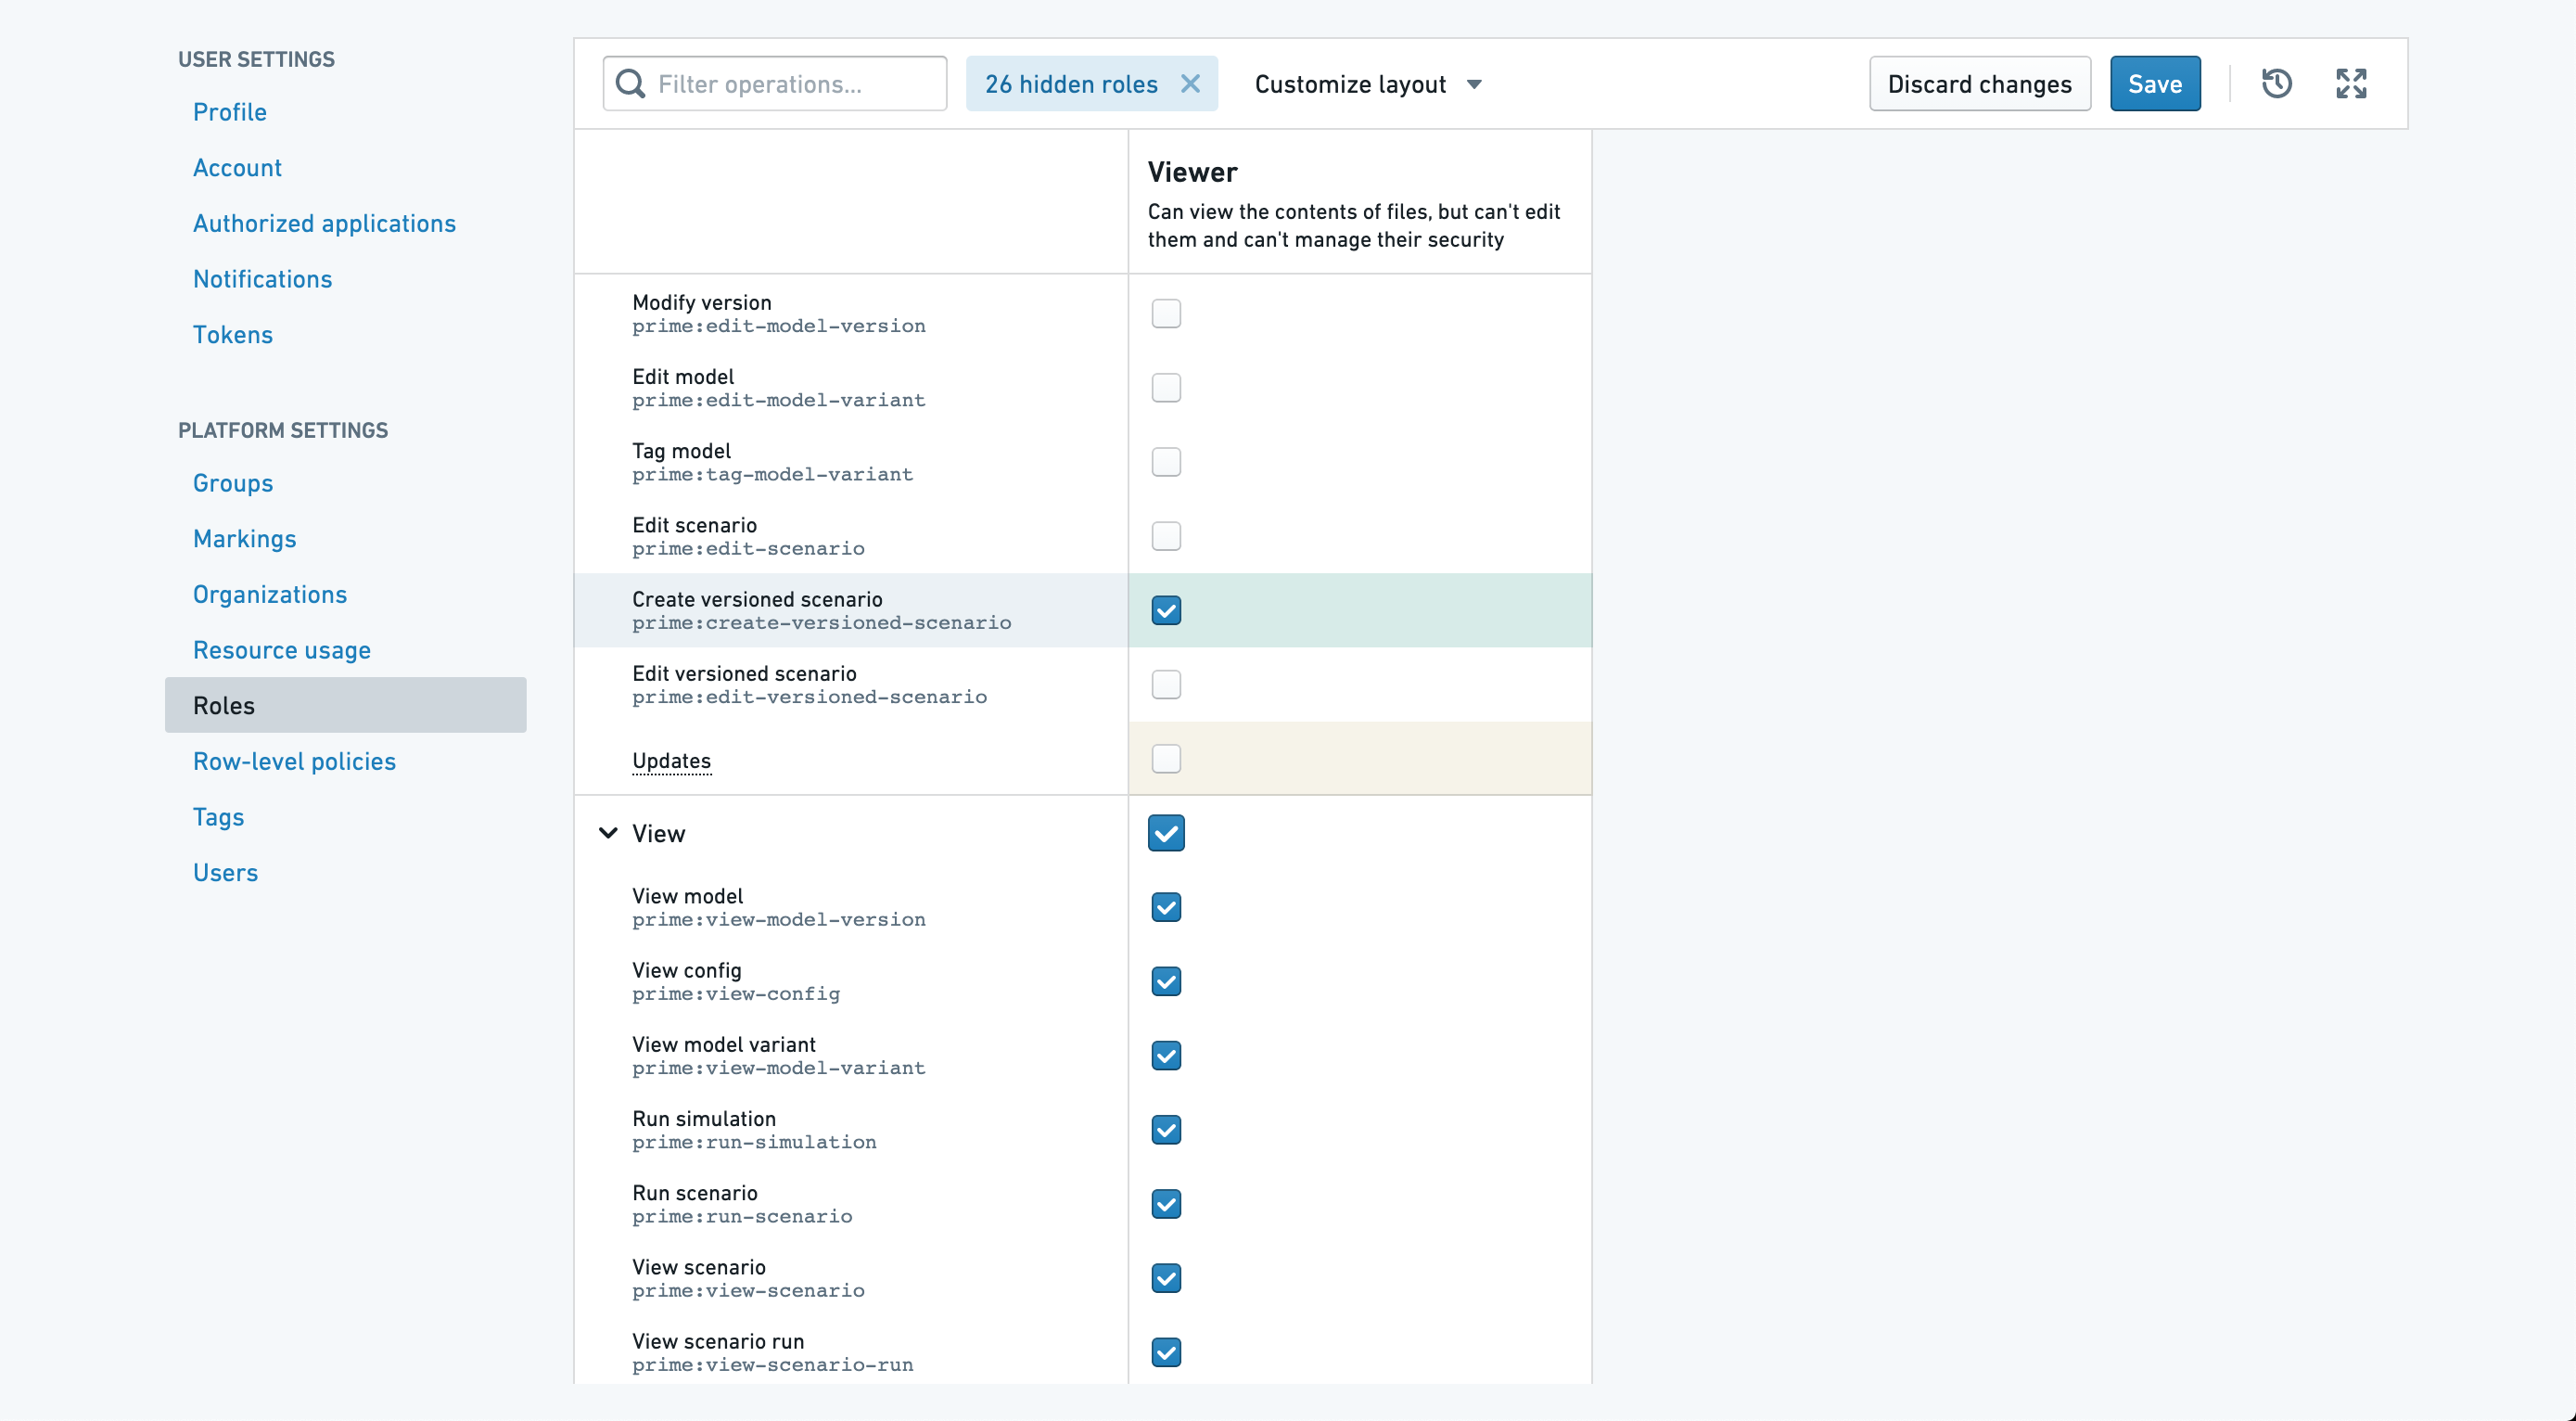Viewport: 2576px width, 1421px height.
Task: Toggle fullscreen expand icon
Action: click(2351, 84)
